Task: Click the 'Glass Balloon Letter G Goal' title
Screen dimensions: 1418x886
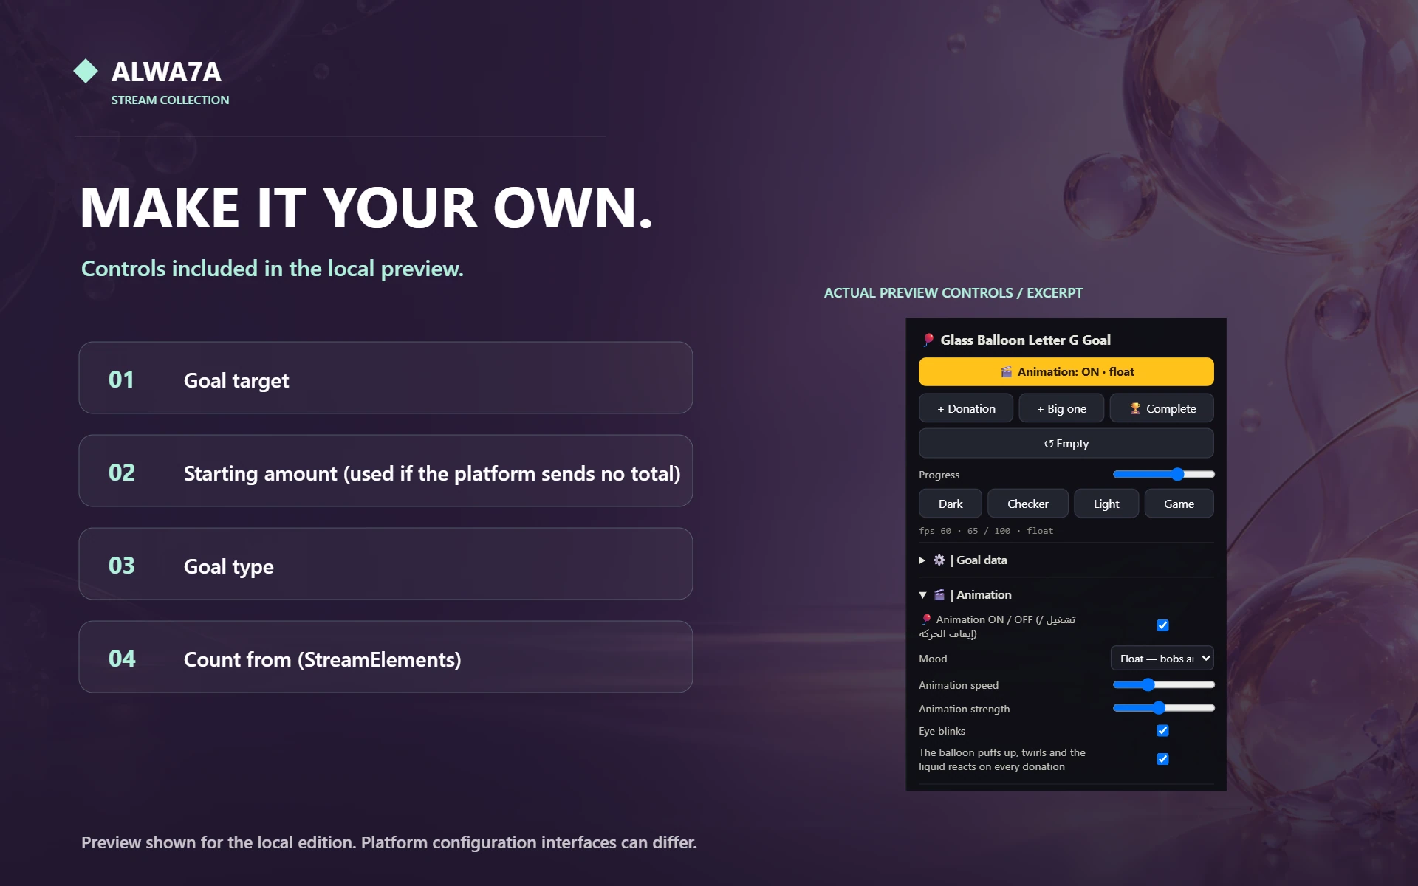Action: point(1025,340)
